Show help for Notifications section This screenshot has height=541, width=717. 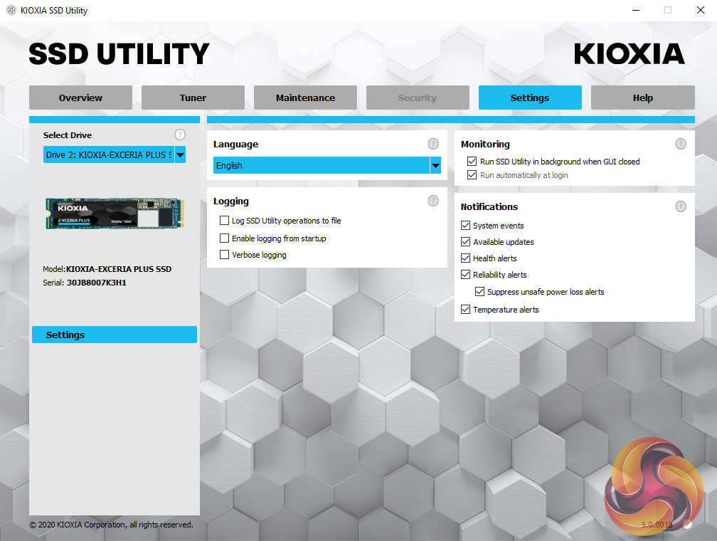coord(681,206)
